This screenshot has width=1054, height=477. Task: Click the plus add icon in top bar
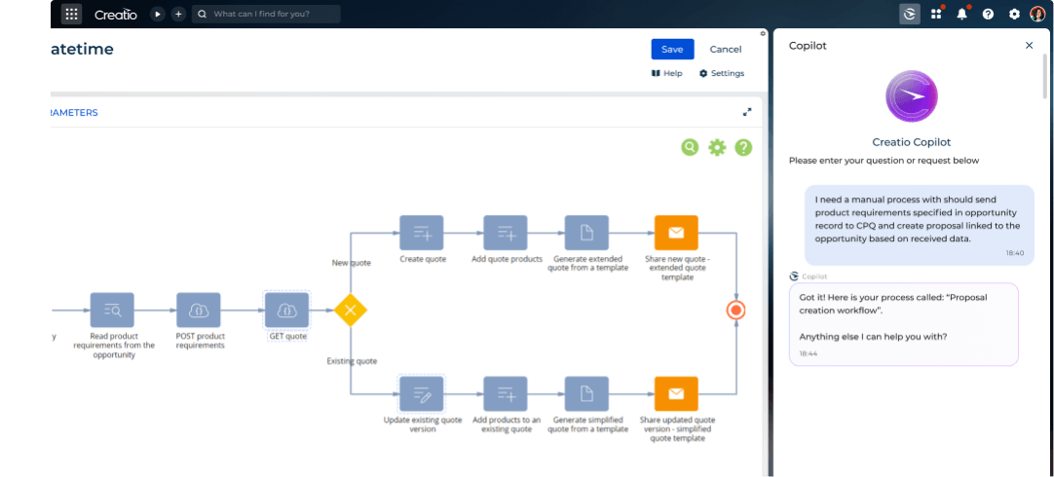(x=178, y=14)
